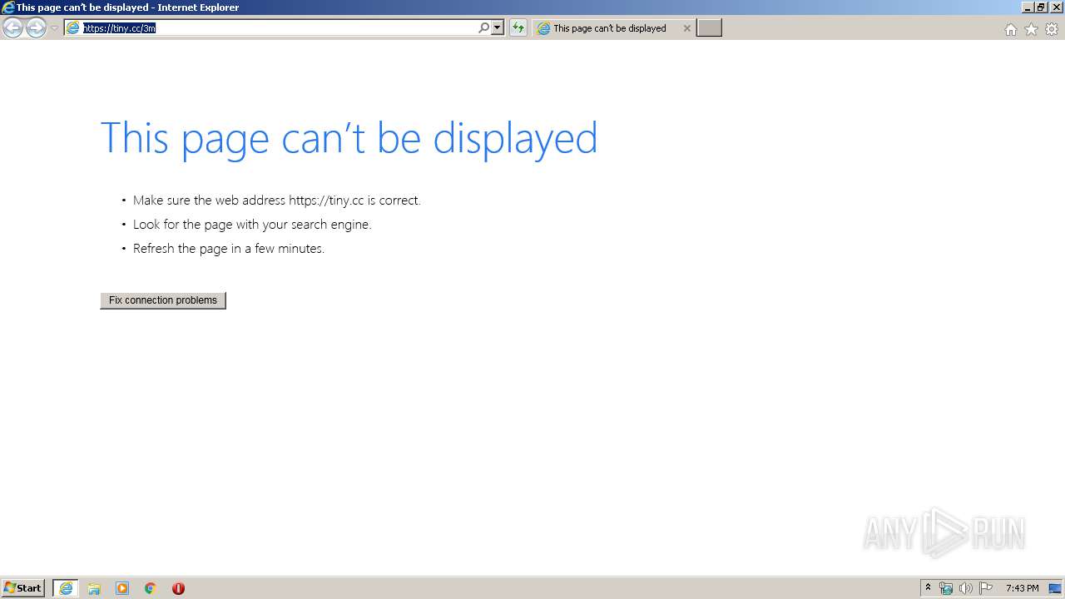Open a new tab button
This screenshot has height=599, width=1065.
(709, 28)
